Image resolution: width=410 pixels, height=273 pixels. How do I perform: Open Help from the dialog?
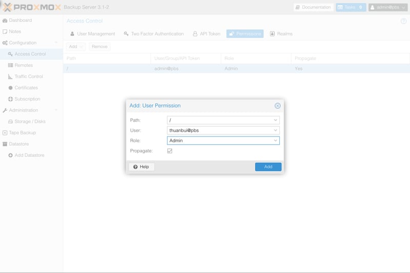pyautogui.click(x=141, y=167)
